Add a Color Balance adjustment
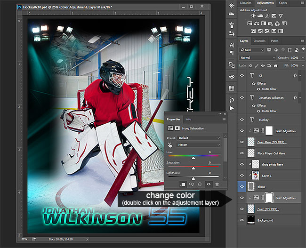Image resolution: width=306 pixels, height=248 pixels. (257, 24)
